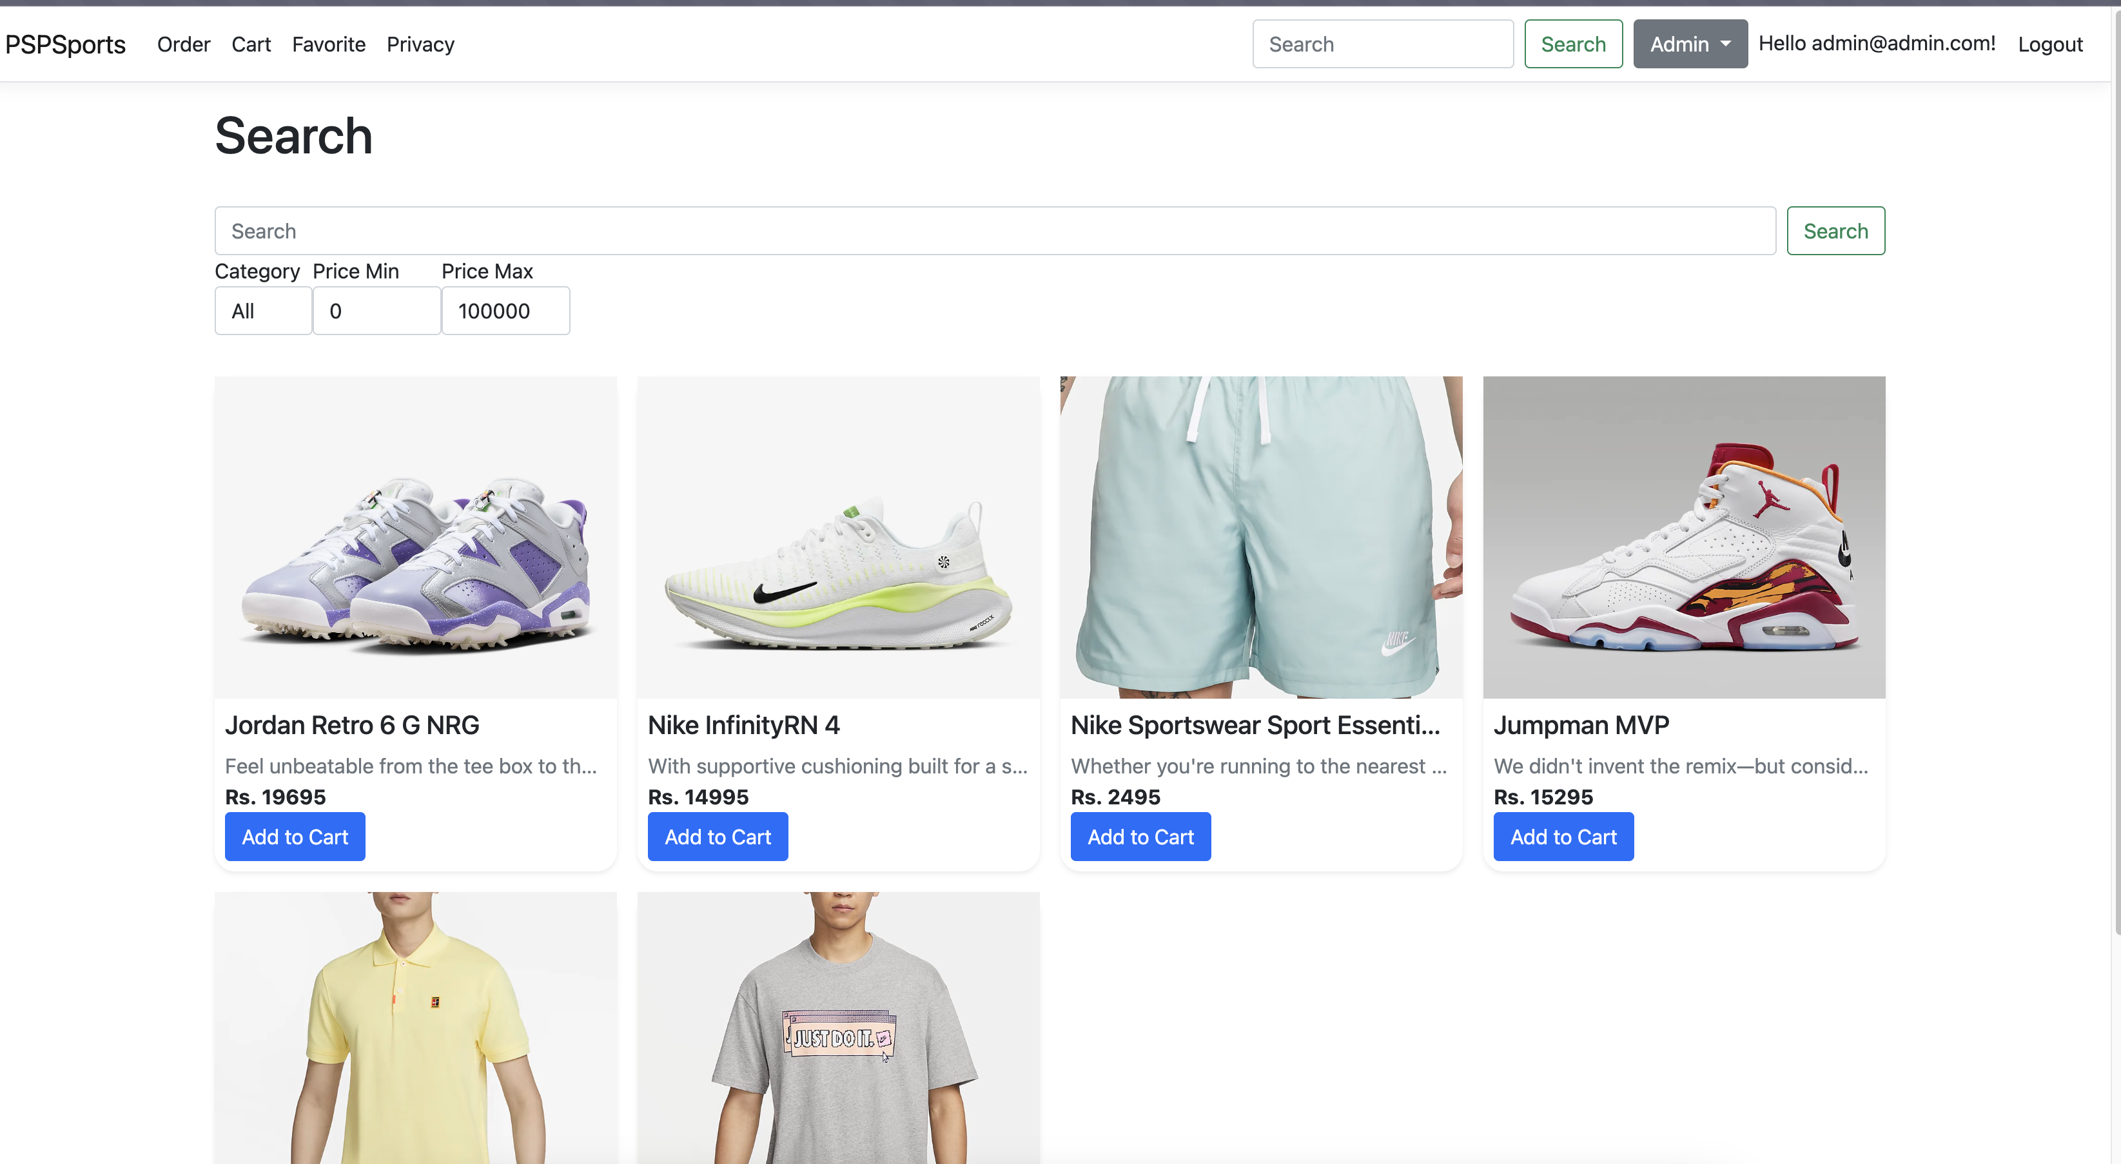Add Nike InfinityRN 4 to cart
The width and height of the screenshot is (2121, 1164).
717,837
